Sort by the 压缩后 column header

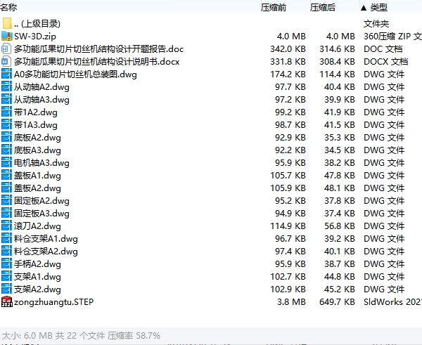click(322, 8)
